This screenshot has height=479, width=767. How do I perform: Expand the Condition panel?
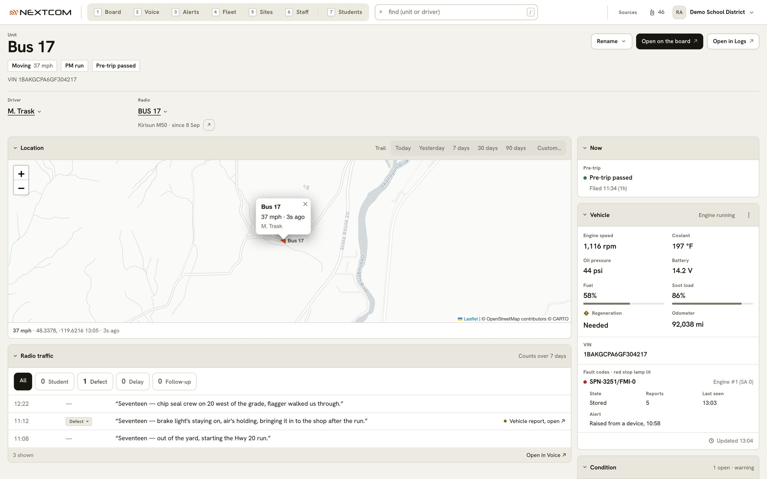[585, 467]
